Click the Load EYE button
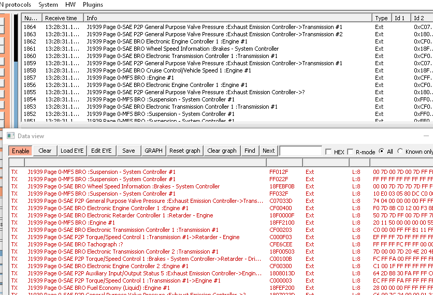 [x=72, y=151]
